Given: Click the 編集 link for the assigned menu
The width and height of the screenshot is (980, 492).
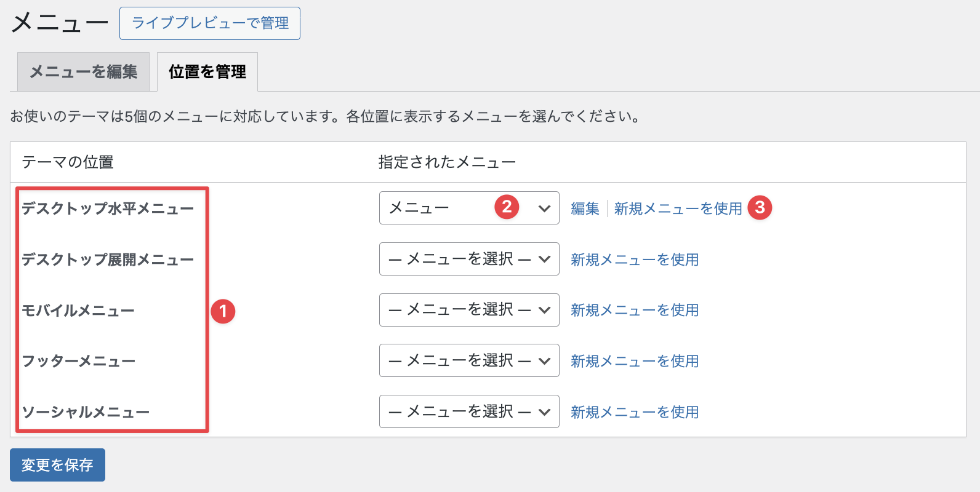Looking at the screenshot, I should click(x=585, y=209).
